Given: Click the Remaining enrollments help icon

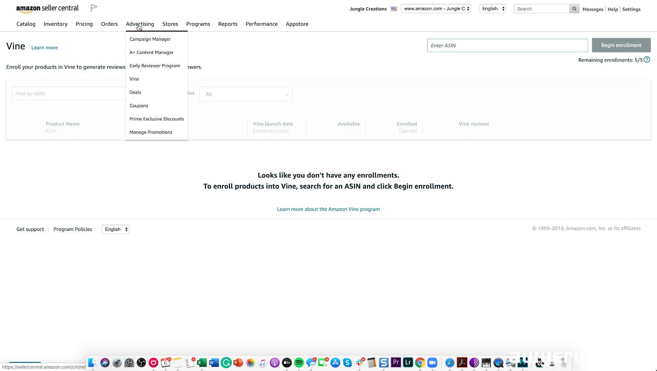Looking at the screenshot, I should point(647,60).
